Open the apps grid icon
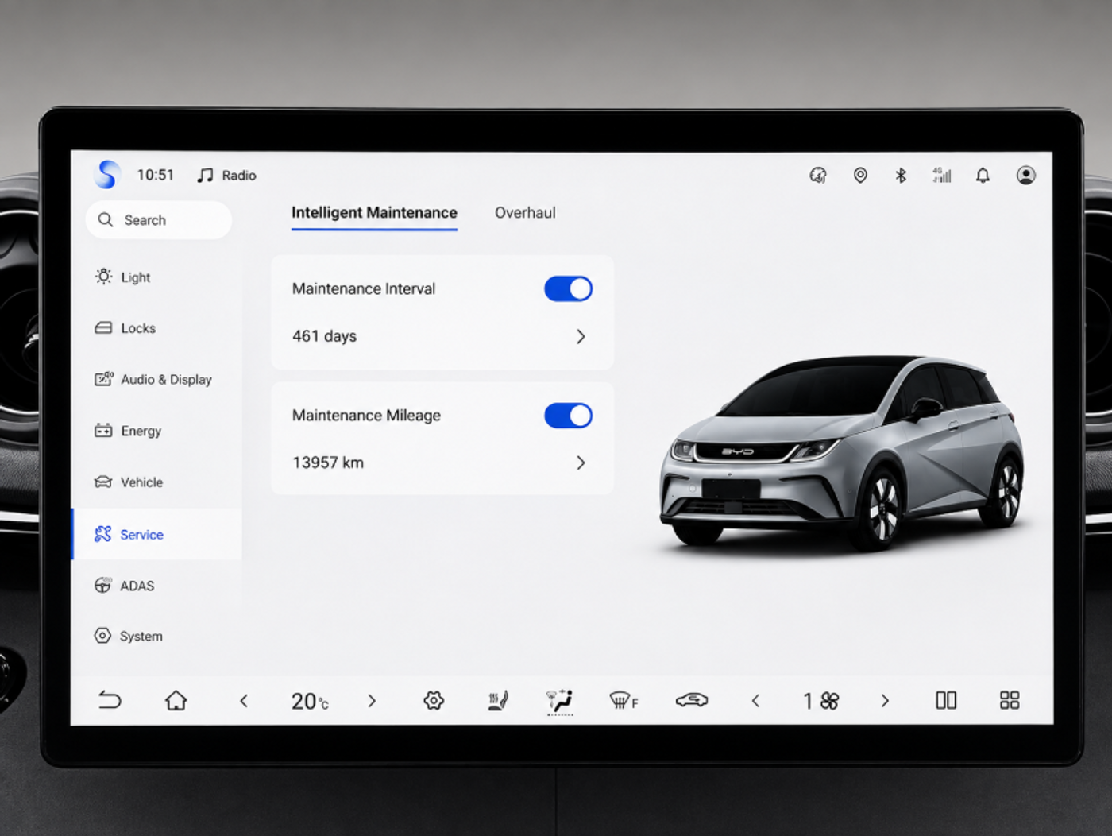This screenshot has height=836, width=1112. click(1010, 700)
